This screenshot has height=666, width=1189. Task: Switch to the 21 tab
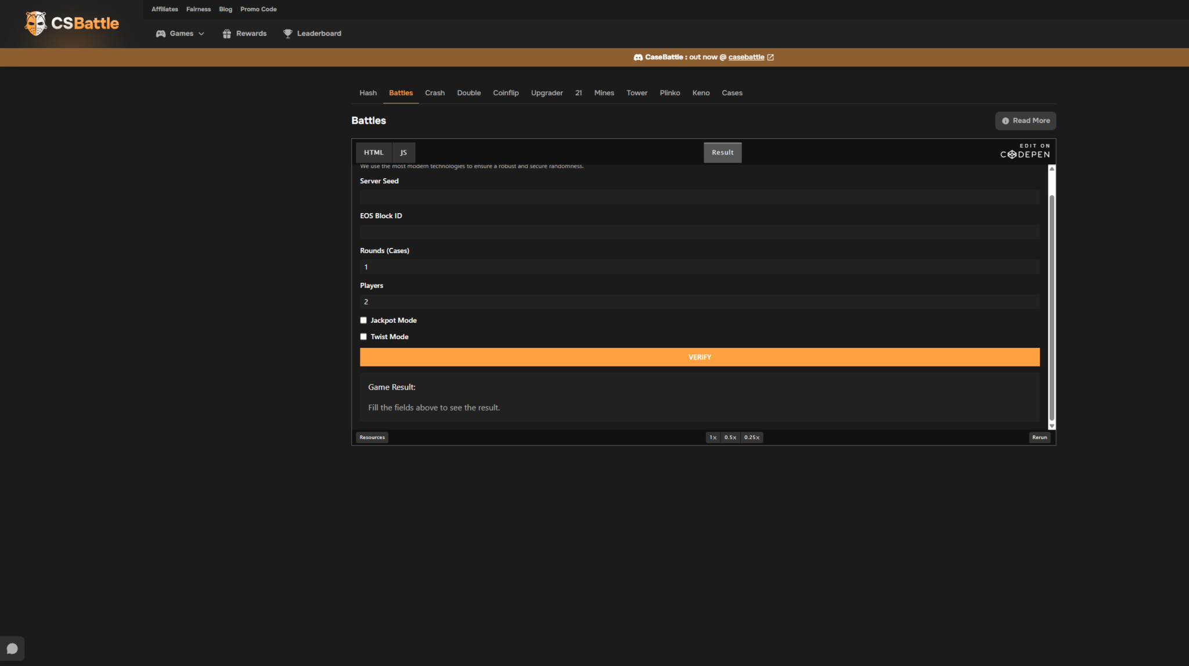coord(578,93)
